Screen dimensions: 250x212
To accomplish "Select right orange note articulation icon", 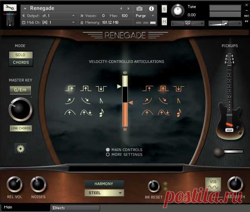I will pos(179,113).
